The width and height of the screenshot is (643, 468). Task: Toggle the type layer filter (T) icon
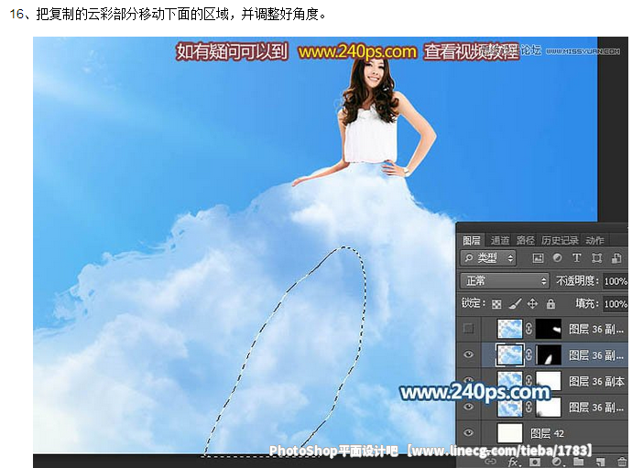[x=576, y=258]
